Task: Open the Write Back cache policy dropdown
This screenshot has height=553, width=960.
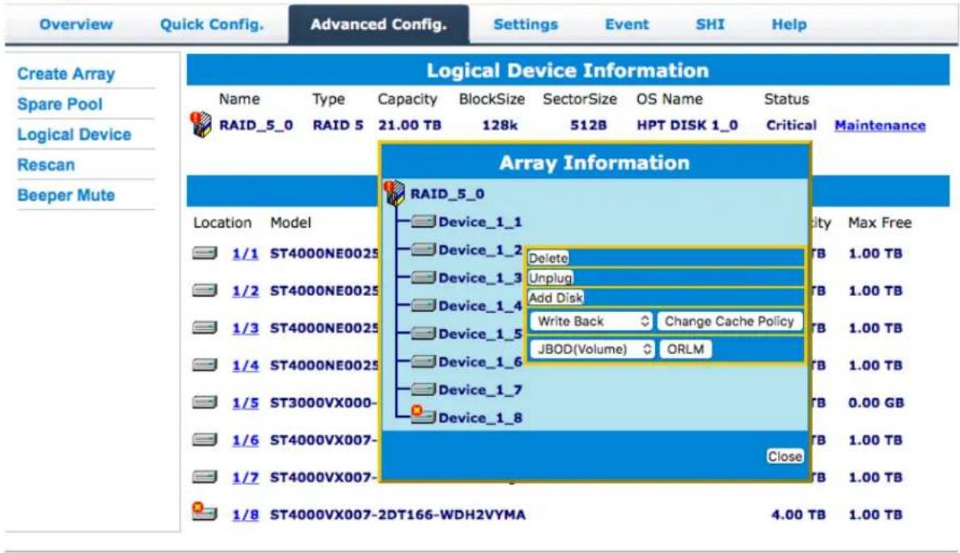Action: (x=591, y=321)
